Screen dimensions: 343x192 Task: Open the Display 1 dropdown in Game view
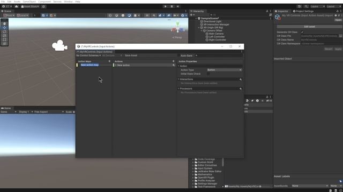(26, 112)
